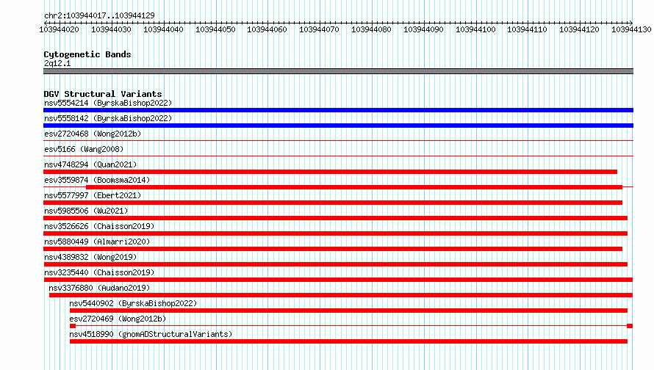Click the esv3559874 (Boomsma2014) label
Image resolution: width=654 pixels, height=370 pixels.
[x=97, y=180]
